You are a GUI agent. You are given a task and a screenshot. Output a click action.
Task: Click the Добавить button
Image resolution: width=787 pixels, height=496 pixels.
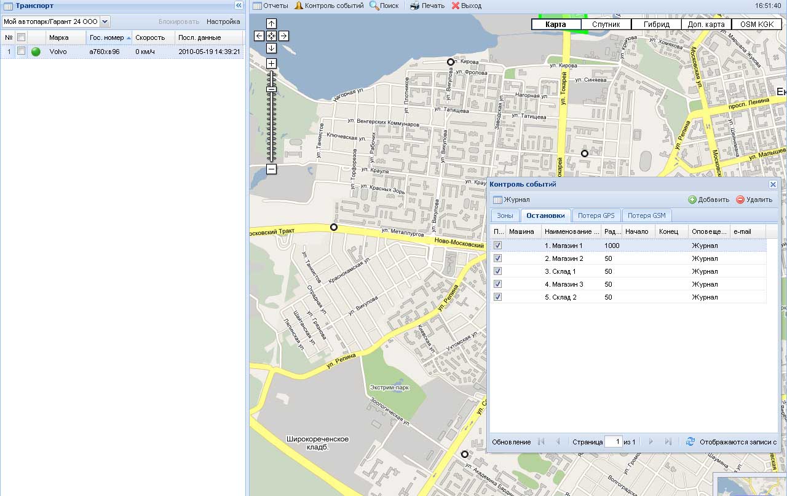(708, 200)
